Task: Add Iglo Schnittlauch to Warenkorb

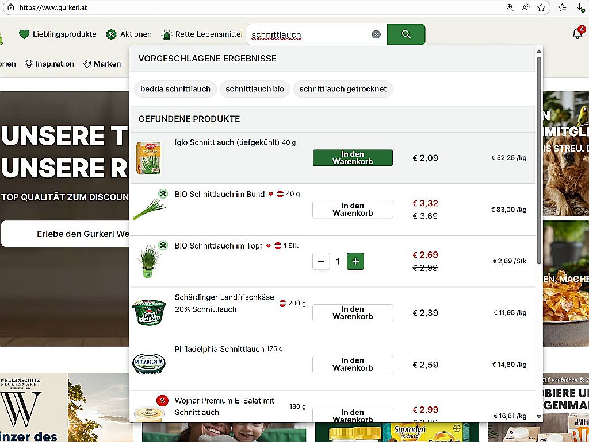Action: pyautogui.click(x=353, y=158)
